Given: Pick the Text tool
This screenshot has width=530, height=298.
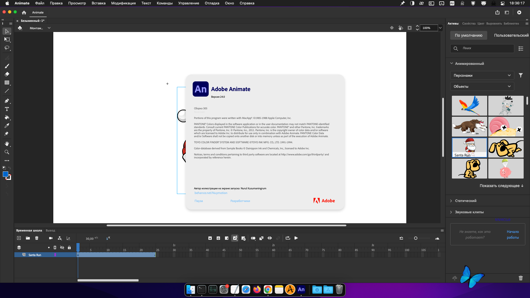Looking at the screenshot, I should 7,109.
